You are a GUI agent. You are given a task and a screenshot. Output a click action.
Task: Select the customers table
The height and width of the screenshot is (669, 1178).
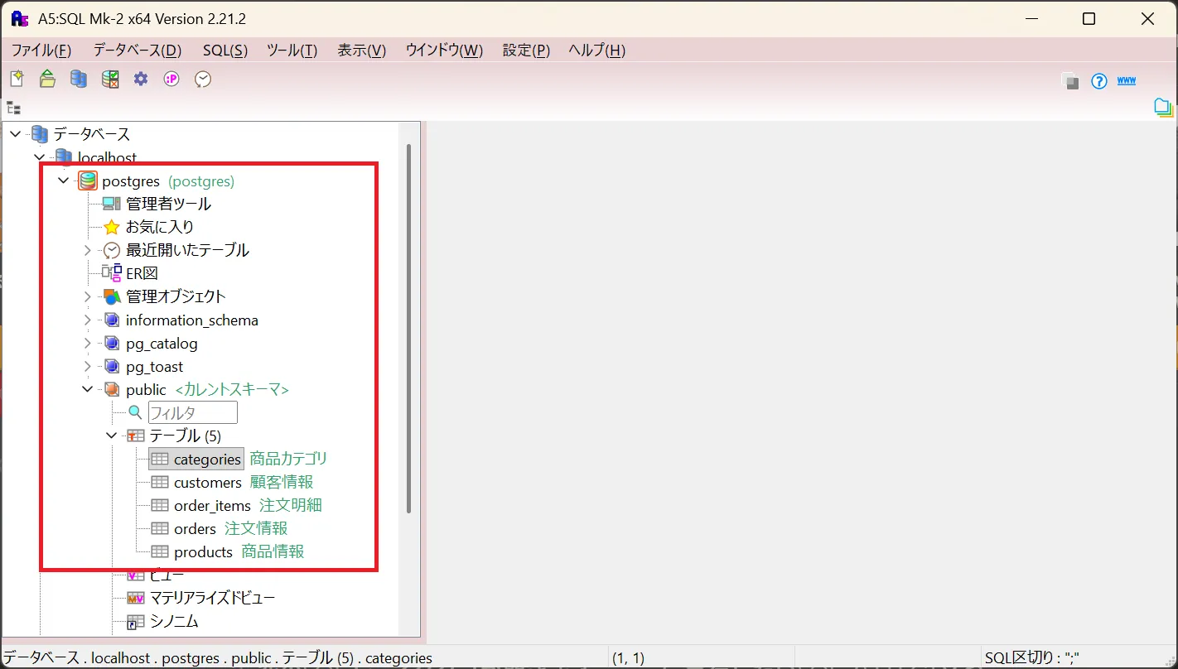(208, 482)
